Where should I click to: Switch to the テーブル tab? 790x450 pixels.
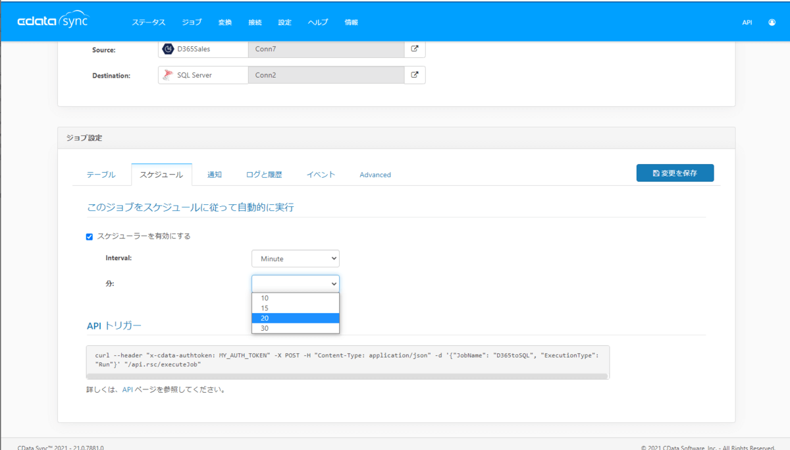[x=101, y=175]
